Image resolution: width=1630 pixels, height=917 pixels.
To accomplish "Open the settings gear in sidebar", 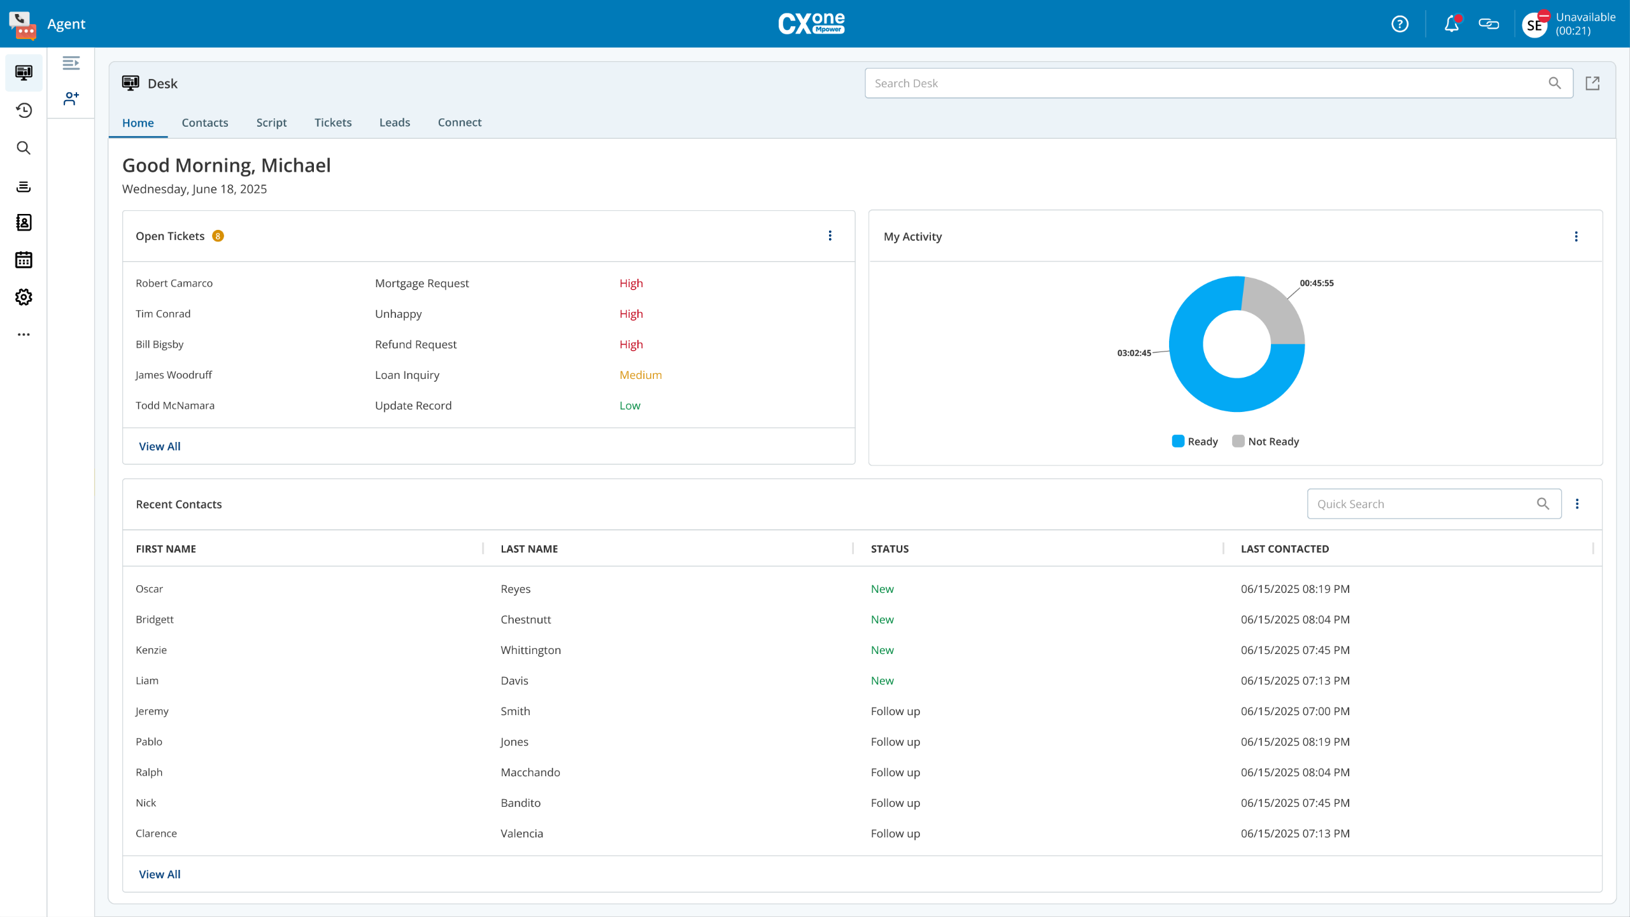I will click(24, 297).
